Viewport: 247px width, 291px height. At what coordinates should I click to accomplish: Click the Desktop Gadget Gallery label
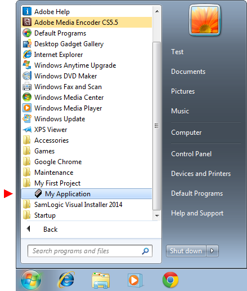[x=69, y=44]
